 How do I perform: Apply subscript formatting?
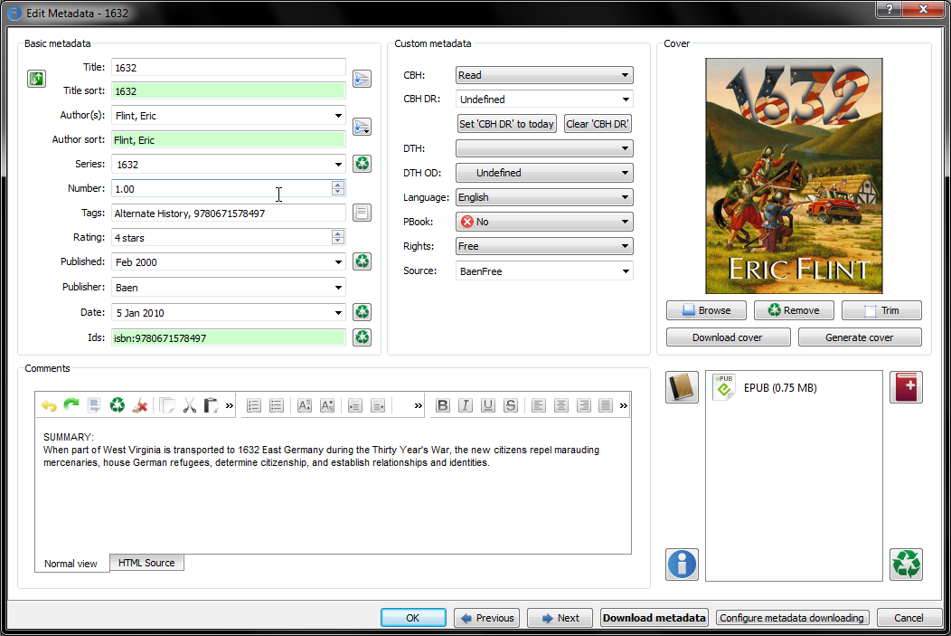point(327,405)
